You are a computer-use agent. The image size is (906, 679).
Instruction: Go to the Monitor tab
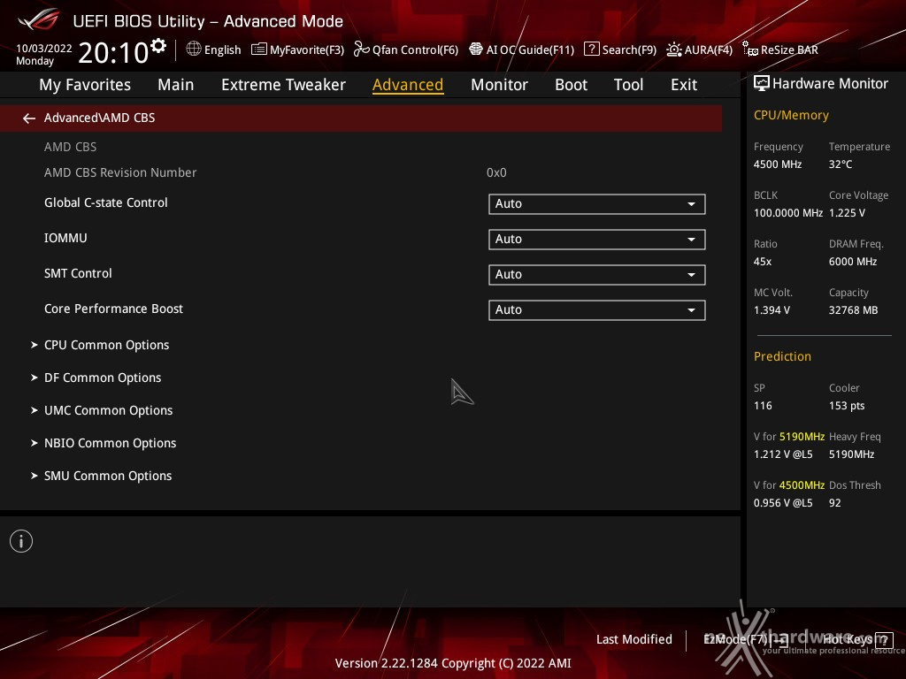pos(499,85)
